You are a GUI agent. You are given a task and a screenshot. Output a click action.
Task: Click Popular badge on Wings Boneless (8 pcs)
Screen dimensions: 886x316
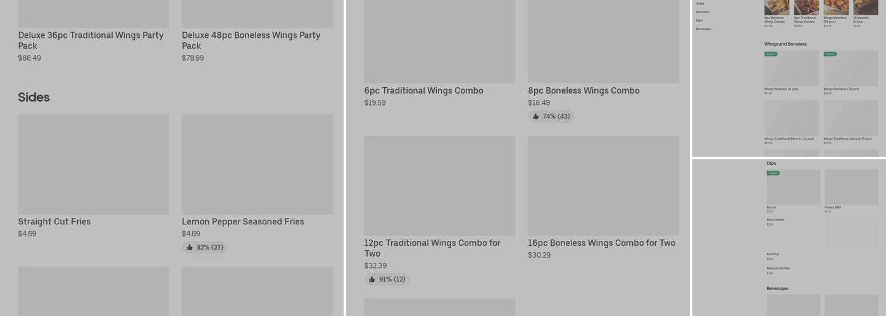point(771,54)
